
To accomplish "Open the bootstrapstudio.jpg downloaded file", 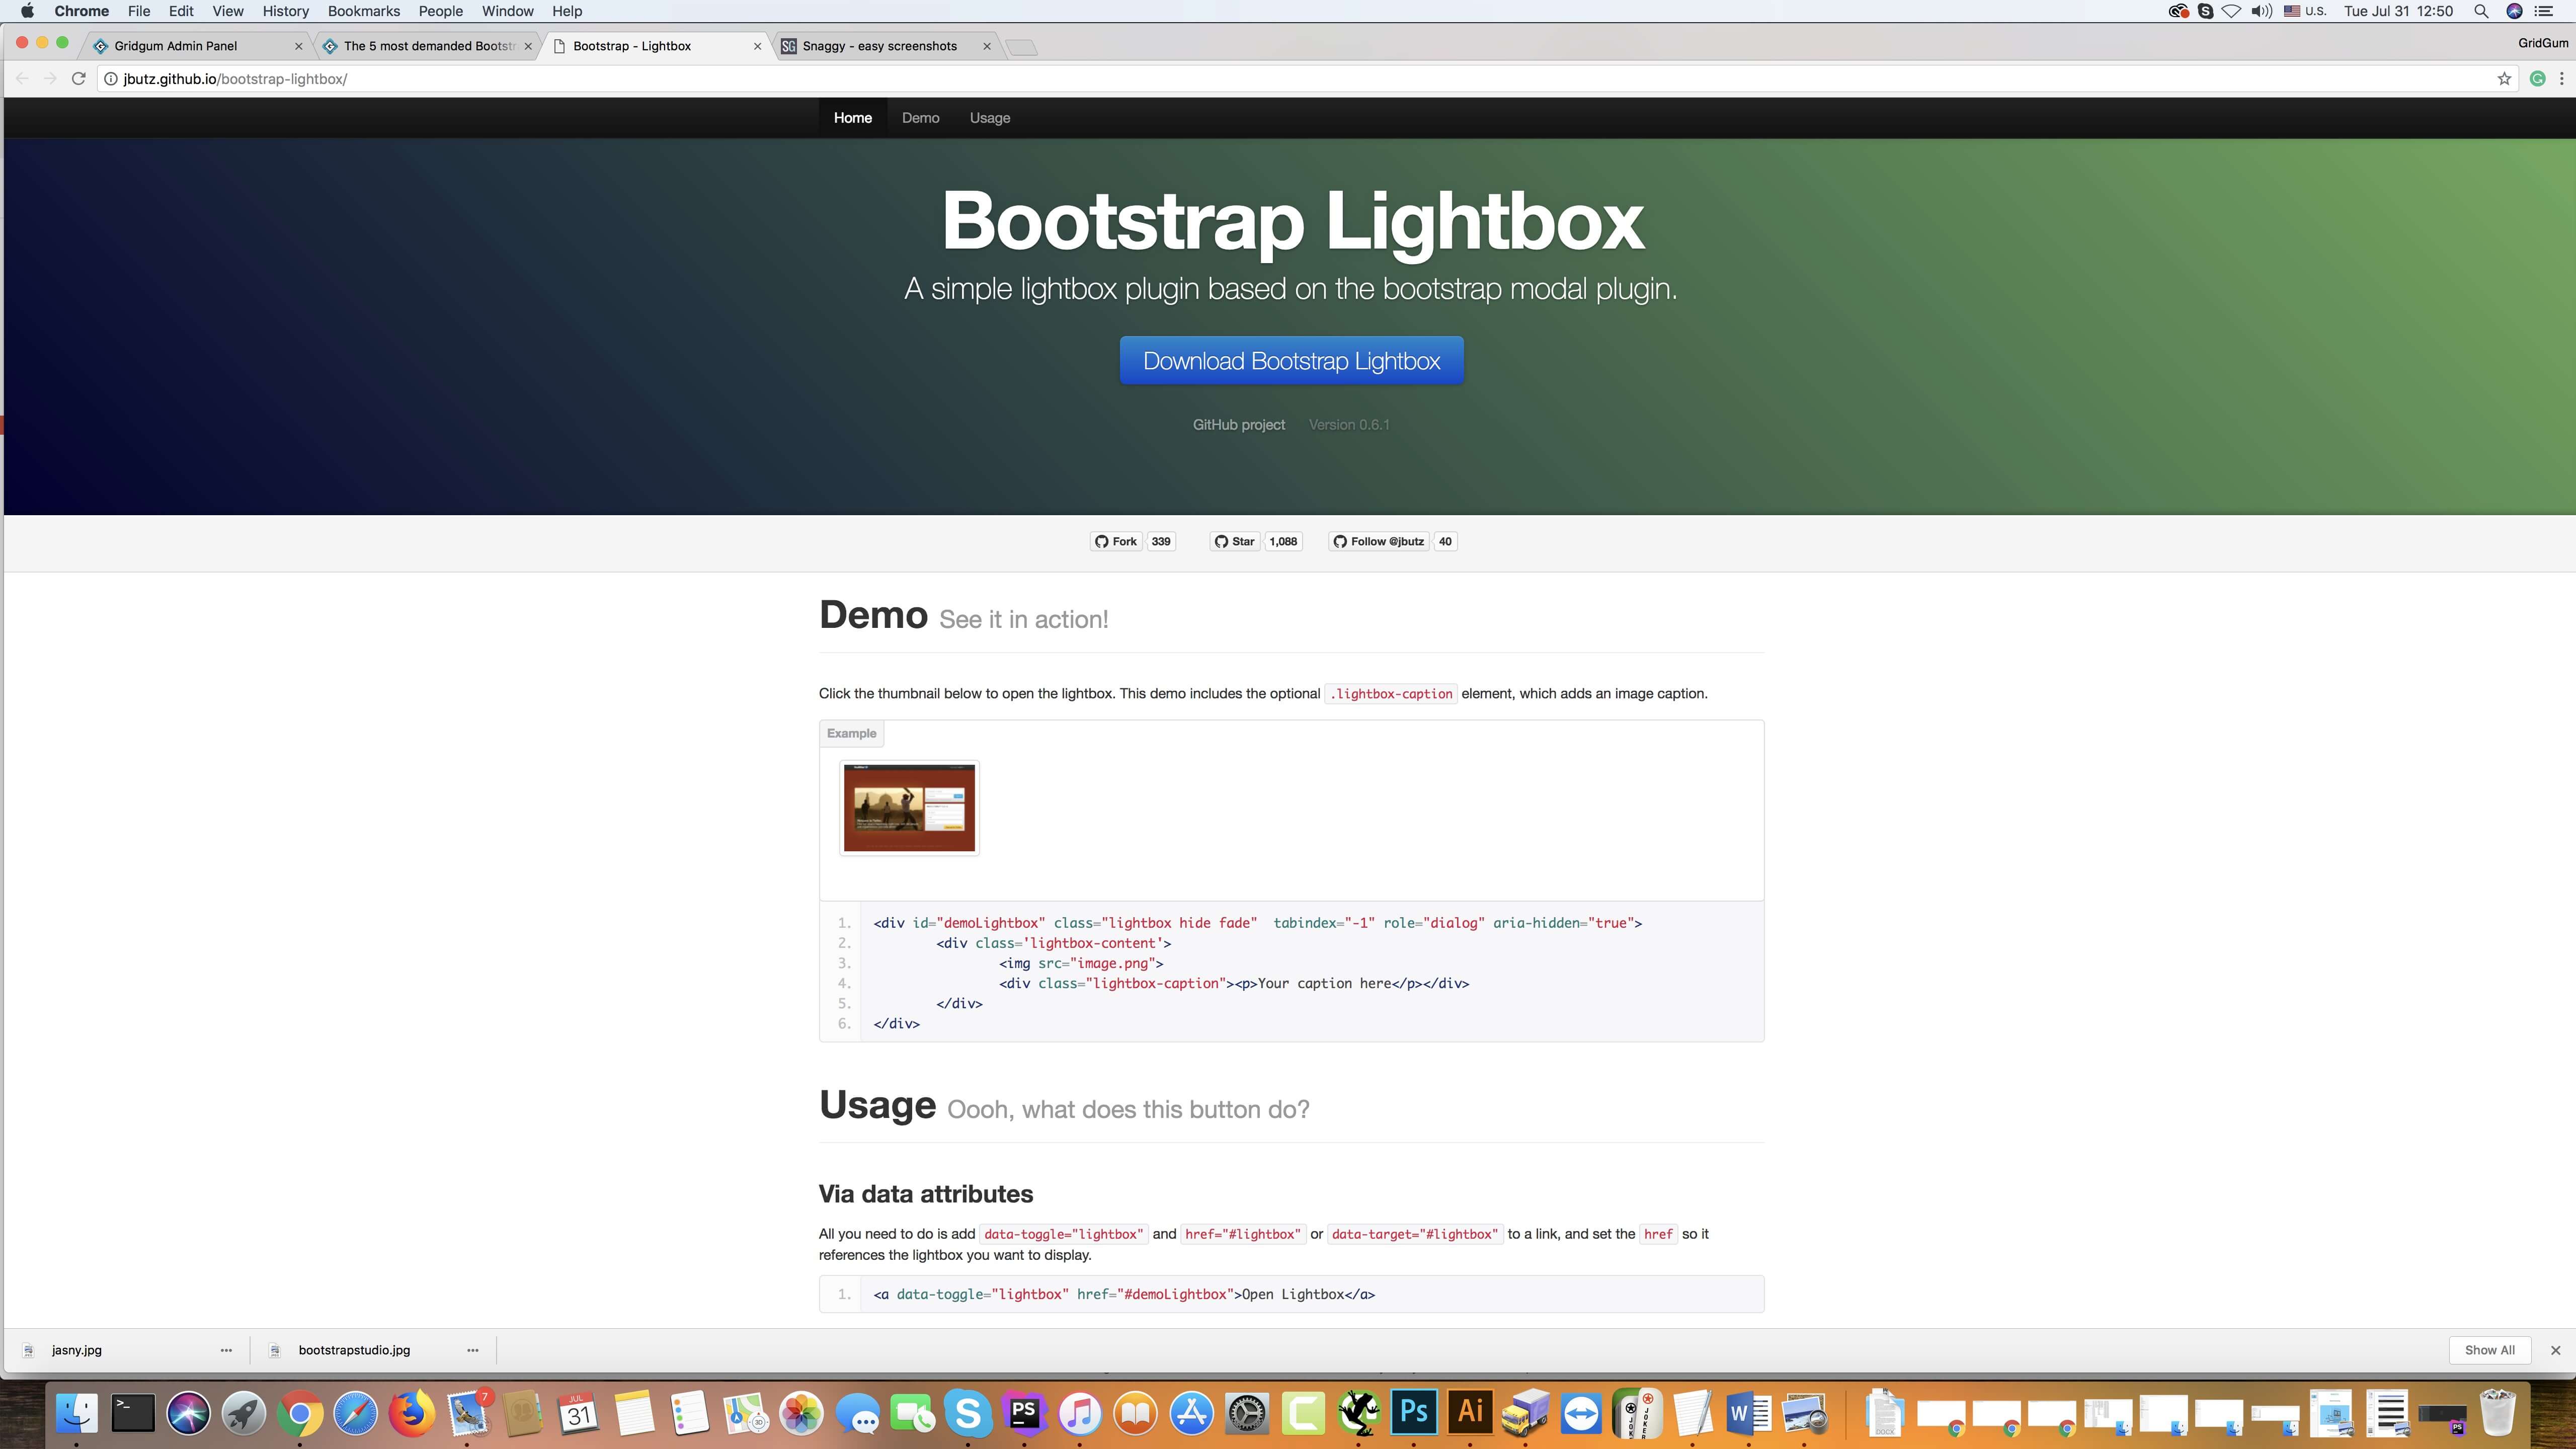I will click(x=354, y=1350).
